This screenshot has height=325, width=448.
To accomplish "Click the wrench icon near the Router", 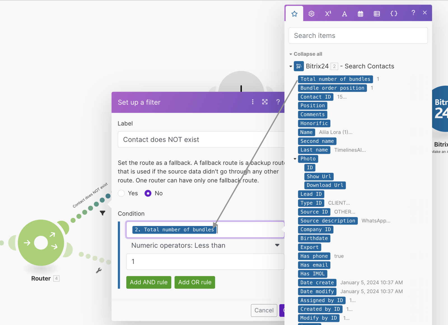I will pos(99,270).
